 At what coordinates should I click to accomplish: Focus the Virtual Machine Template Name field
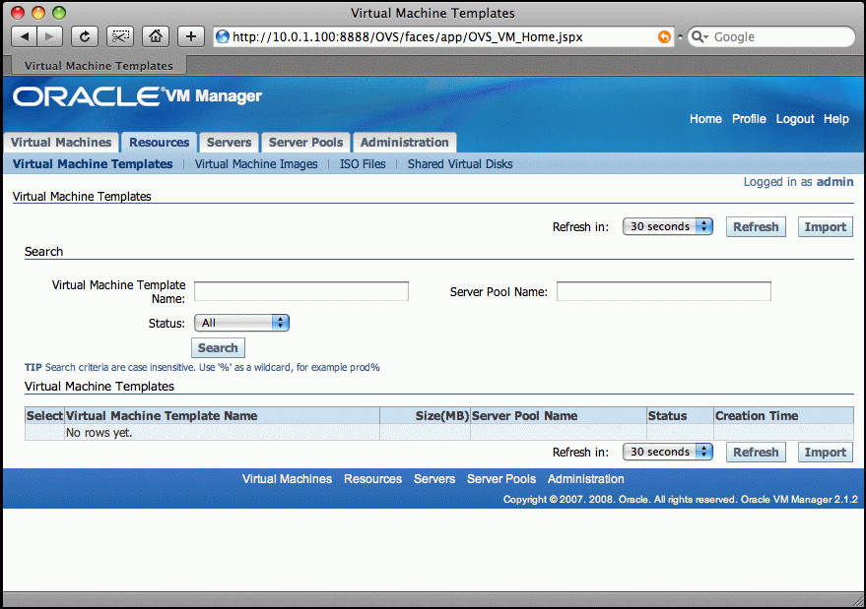300,291
